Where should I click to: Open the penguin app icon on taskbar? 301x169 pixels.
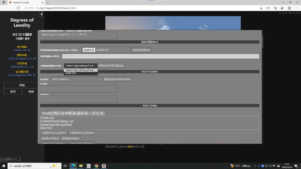pyautogui.click(x=104, y=166)
